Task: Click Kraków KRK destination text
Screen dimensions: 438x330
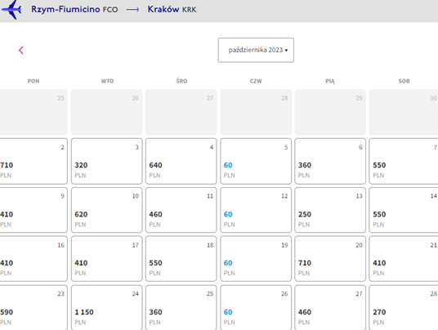Action: tap(172, 9)
